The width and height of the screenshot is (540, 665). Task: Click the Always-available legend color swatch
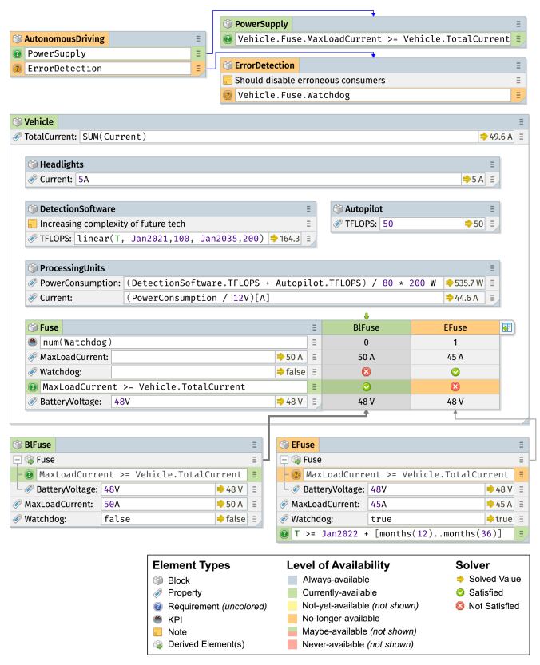292,580
